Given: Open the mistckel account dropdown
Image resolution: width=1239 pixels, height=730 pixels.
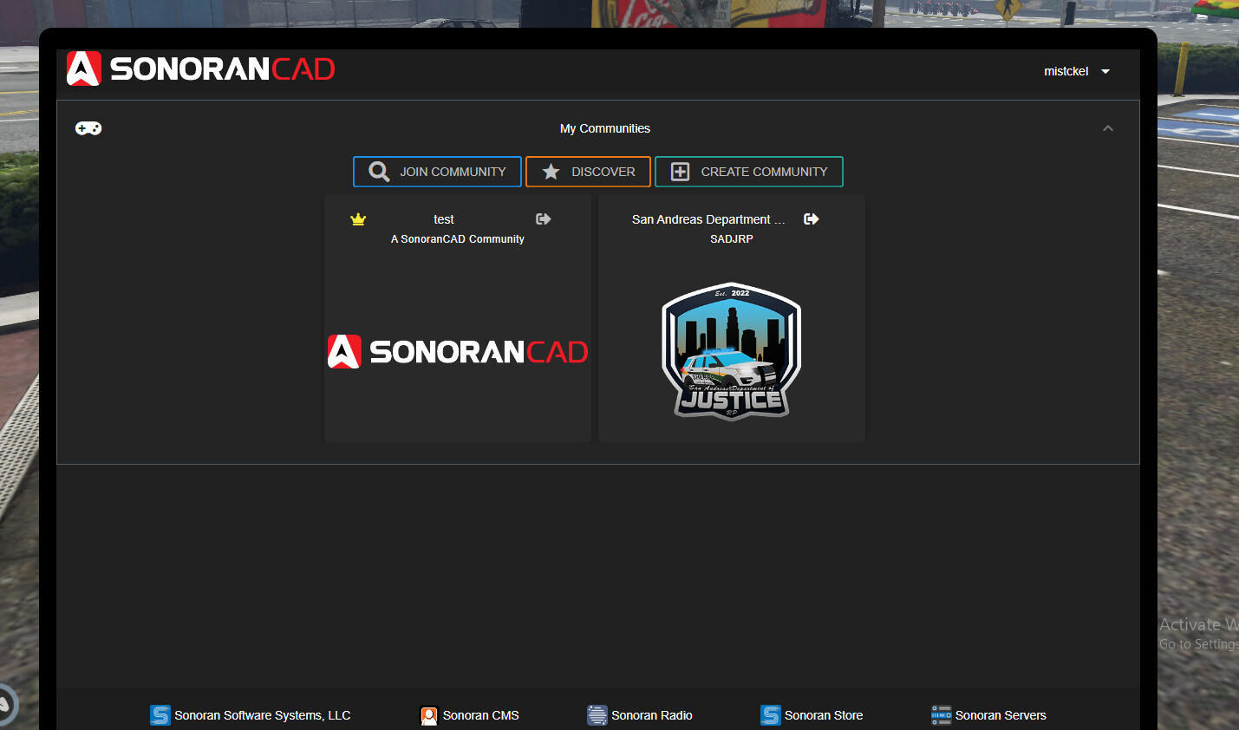Looking at the screenshot, I should pos(1077,71).
